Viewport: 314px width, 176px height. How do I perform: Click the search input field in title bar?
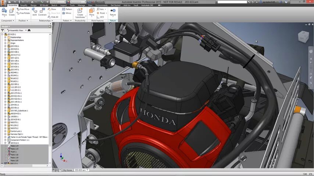(232, 2)
